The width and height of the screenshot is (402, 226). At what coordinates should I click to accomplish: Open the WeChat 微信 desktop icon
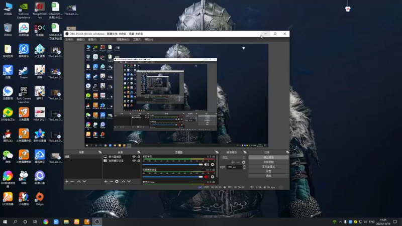8,157
